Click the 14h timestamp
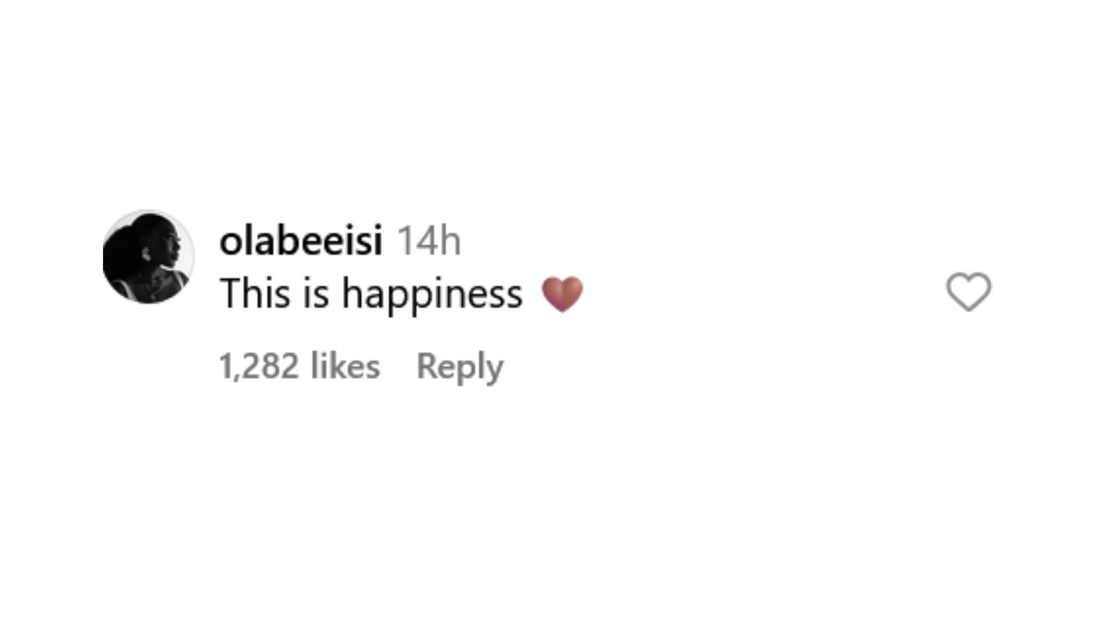The height and width of the screenshot is (633, 1113). [x=429, y=240]
